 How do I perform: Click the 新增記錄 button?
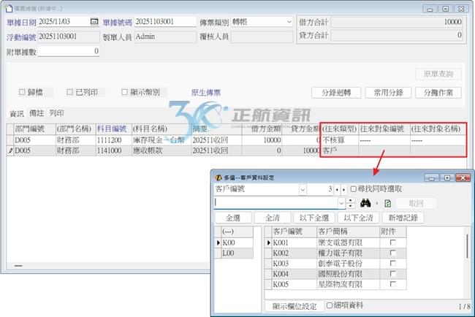click(403, 218)
